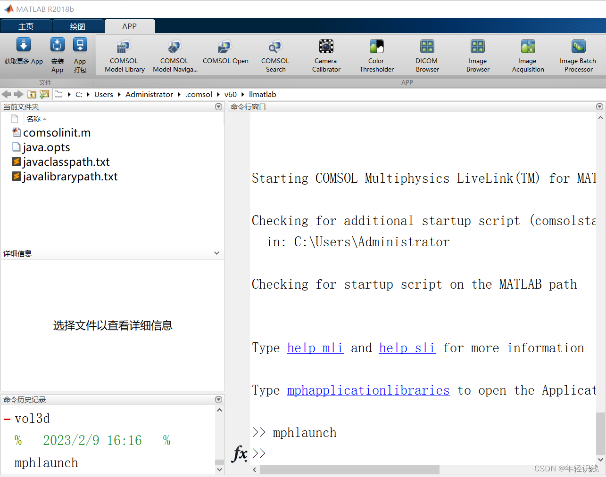Screen dimensions: 606x477
Task: Expand the C: drive path dropdown arrow
Action: click(88, 94)
